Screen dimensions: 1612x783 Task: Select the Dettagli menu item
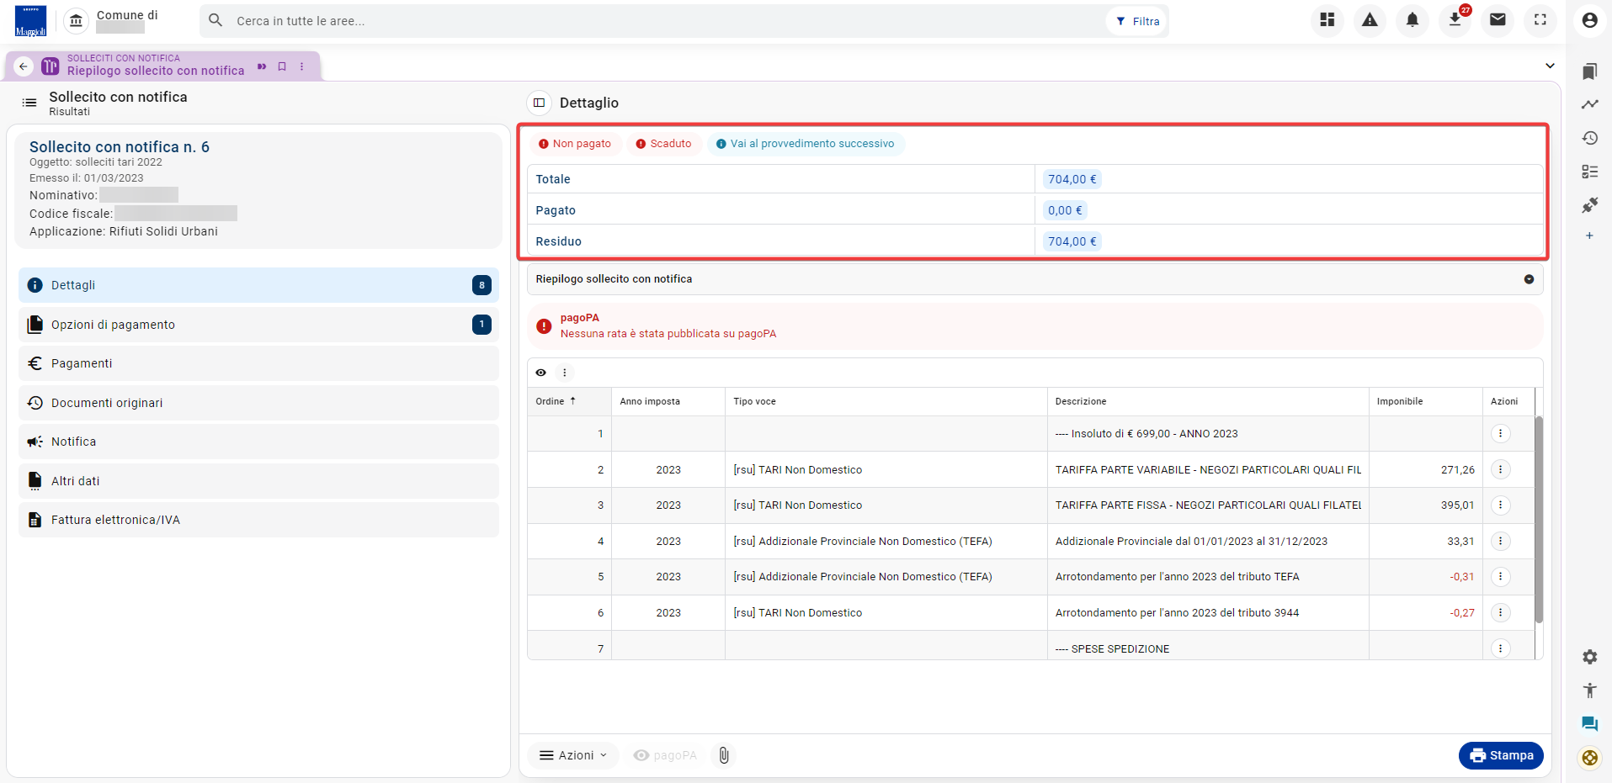point(258,285)
